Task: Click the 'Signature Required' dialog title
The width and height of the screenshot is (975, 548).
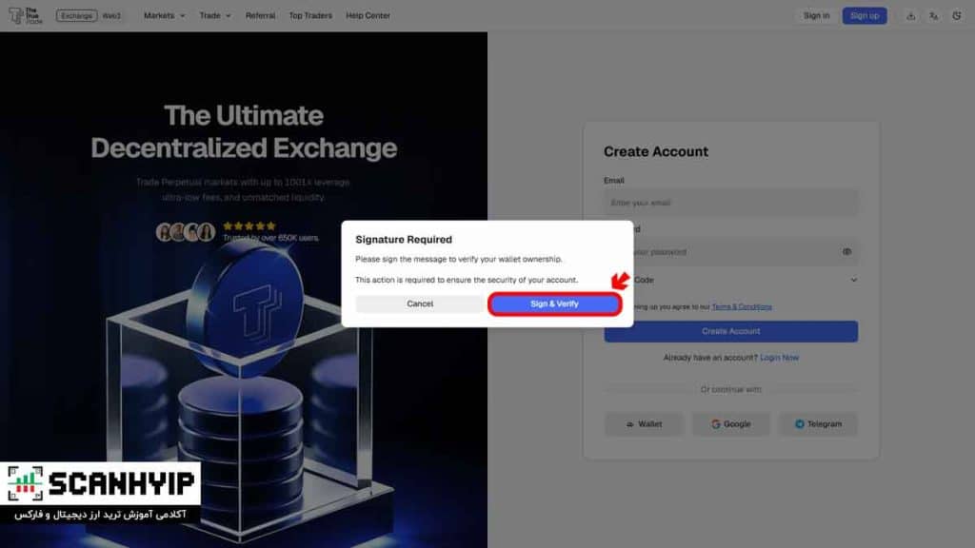Action: pyautogui.click(x=404, y=239)
